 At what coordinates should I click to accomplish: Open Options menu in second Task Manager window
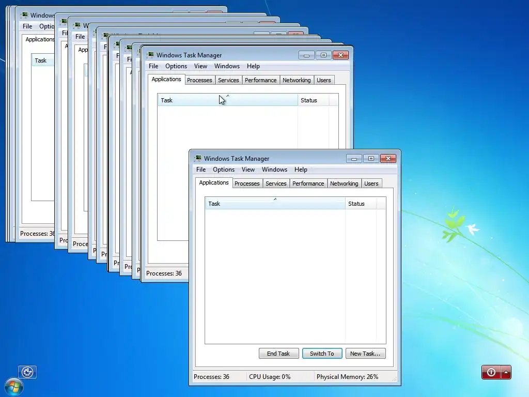tap(176, 66)
